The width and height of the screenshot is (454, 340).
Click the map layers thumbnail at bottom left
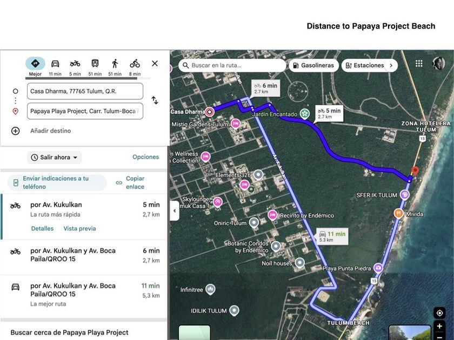(194, 332)
